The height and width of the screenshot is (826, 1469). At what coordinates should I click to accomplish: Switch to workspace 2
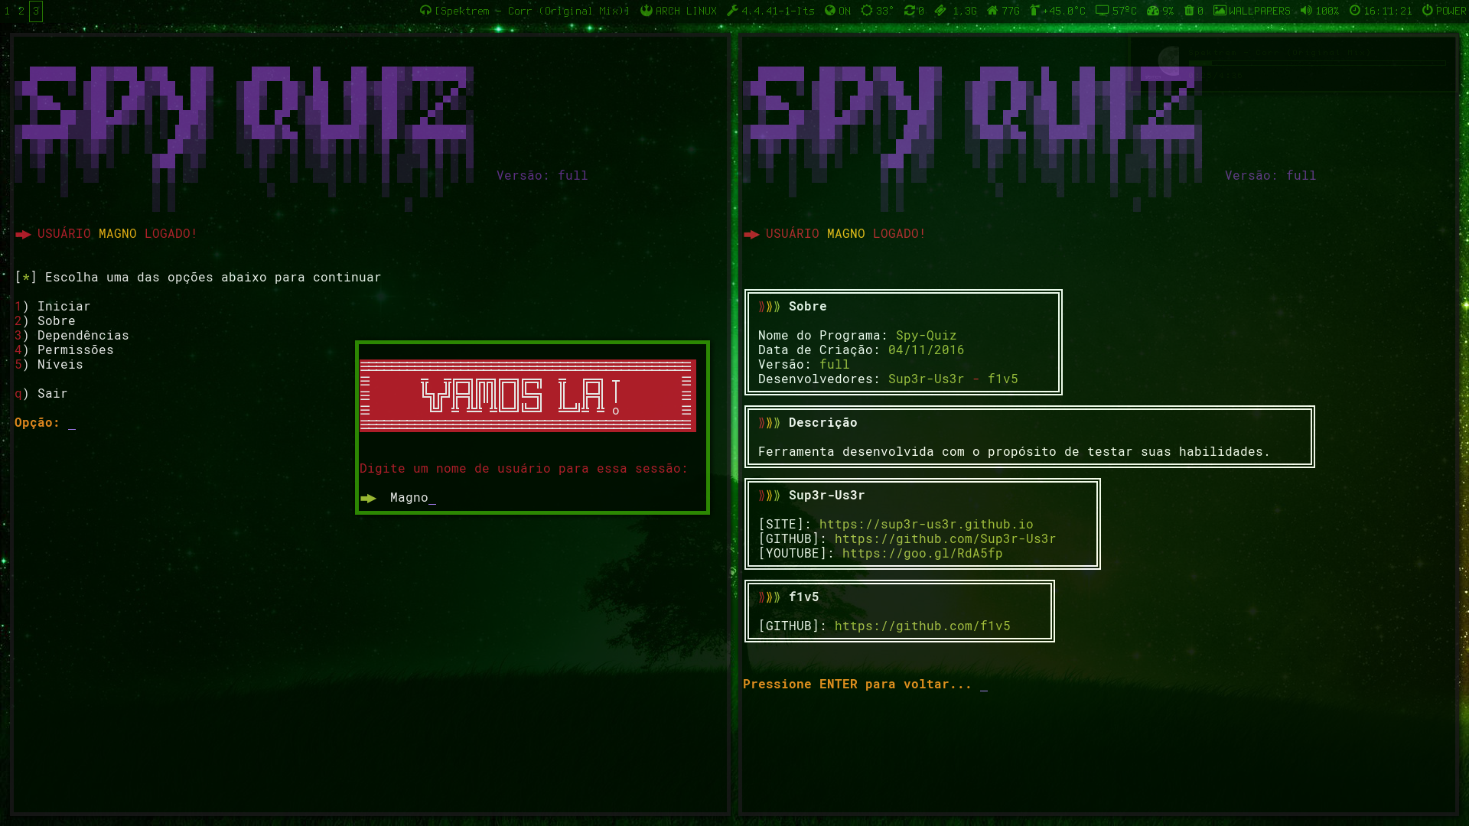[21, 11]
